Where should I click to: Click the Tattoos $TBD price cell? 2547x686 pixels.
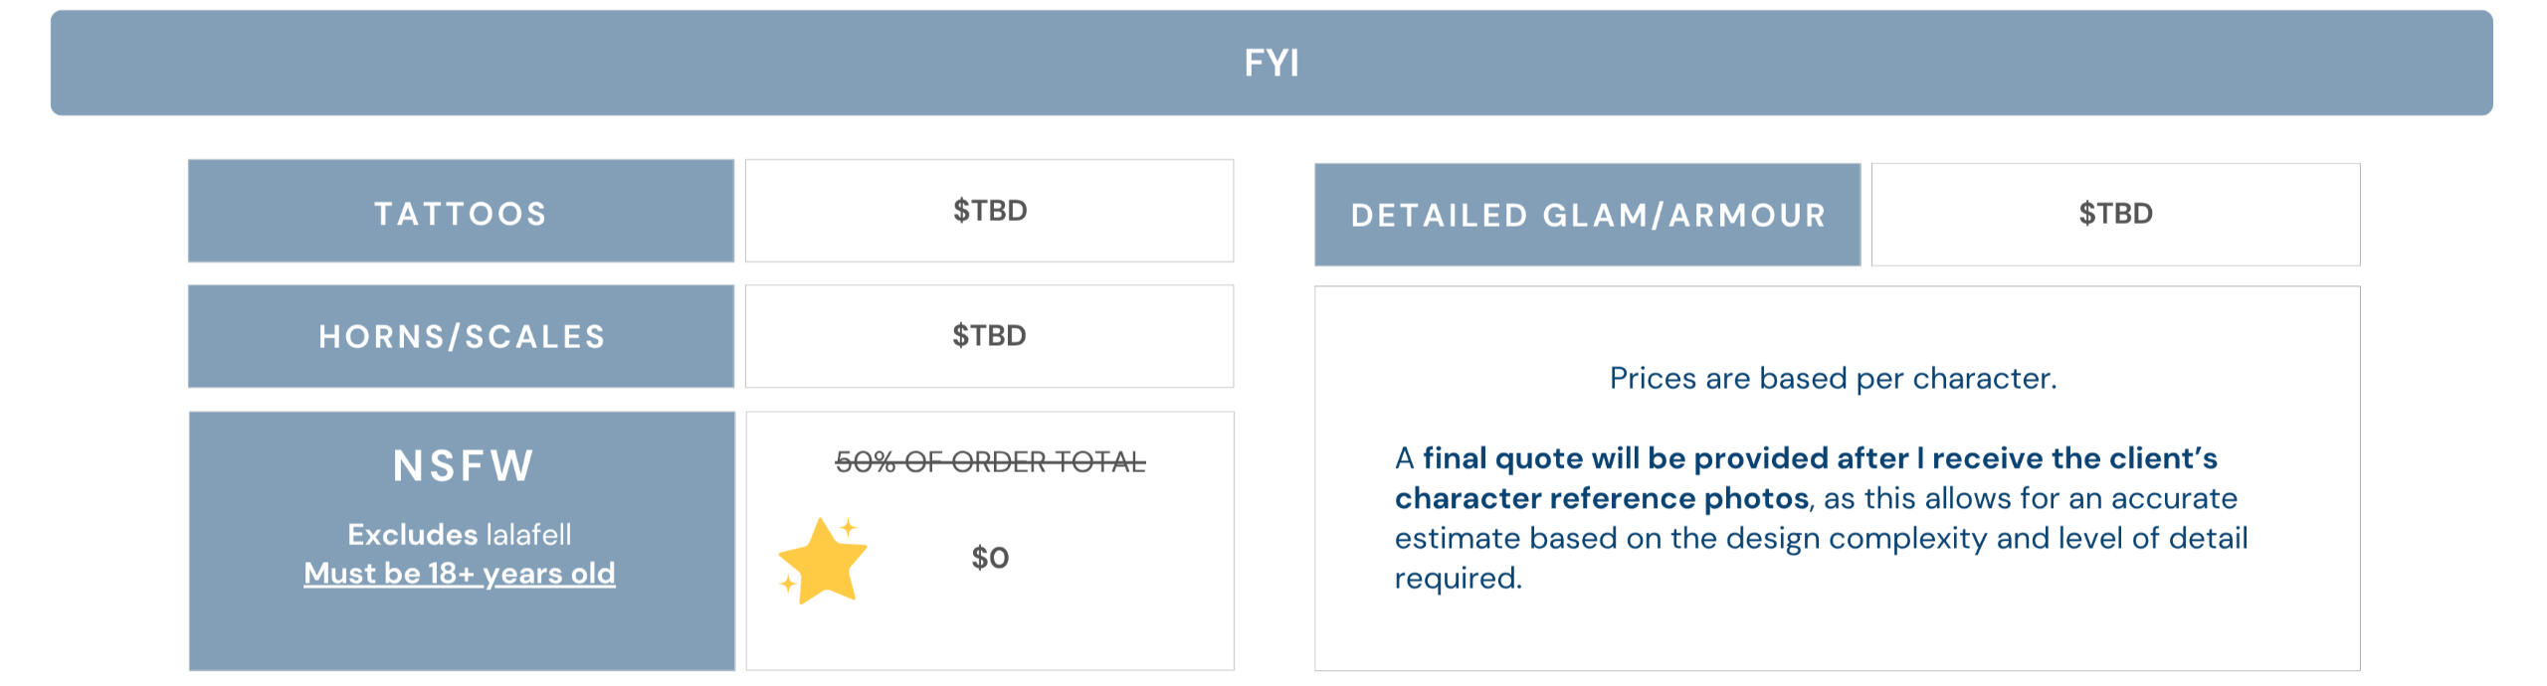coord(989,211)
